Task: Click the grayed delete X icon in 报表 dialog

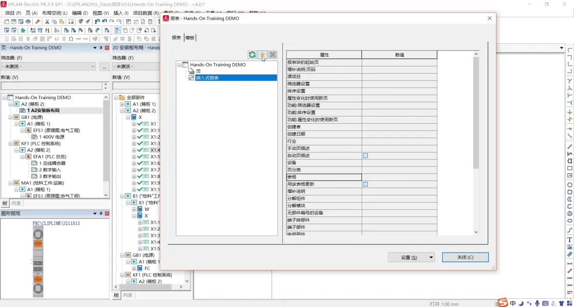Action: point(273,55)
